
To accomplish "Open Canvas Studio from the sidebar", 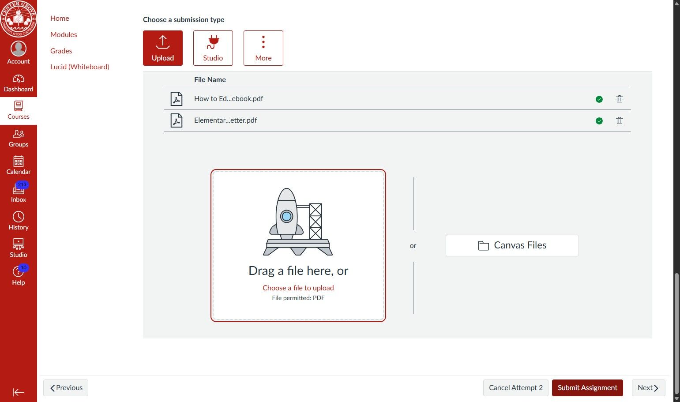I will (x=18, y=248).
